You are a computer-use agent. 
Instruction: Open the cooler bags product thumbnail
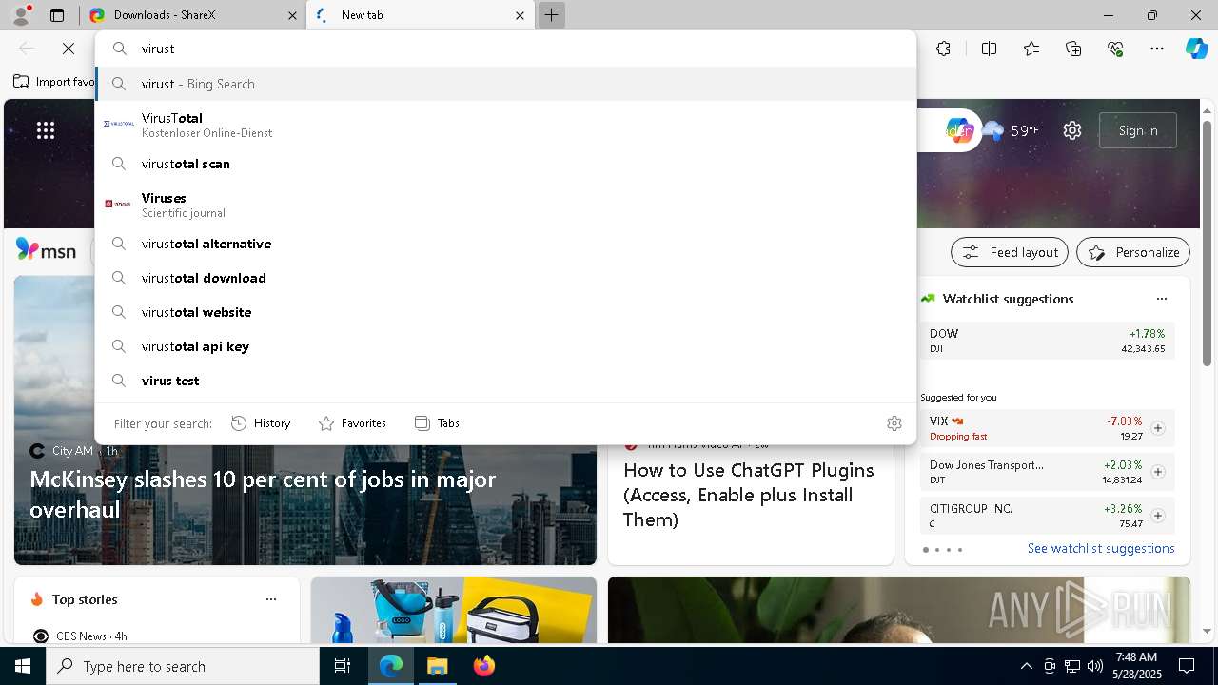454,610
